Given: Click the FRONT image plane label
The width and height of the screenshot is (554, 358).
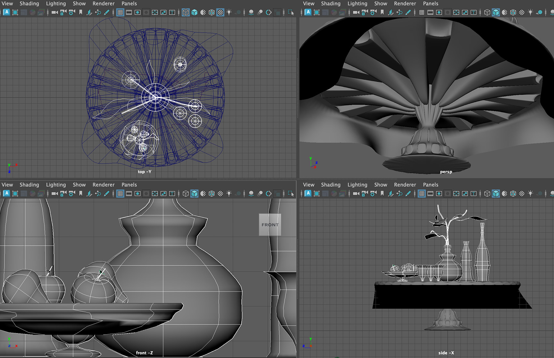Looking at the screenshot, I should coord(270,224).
